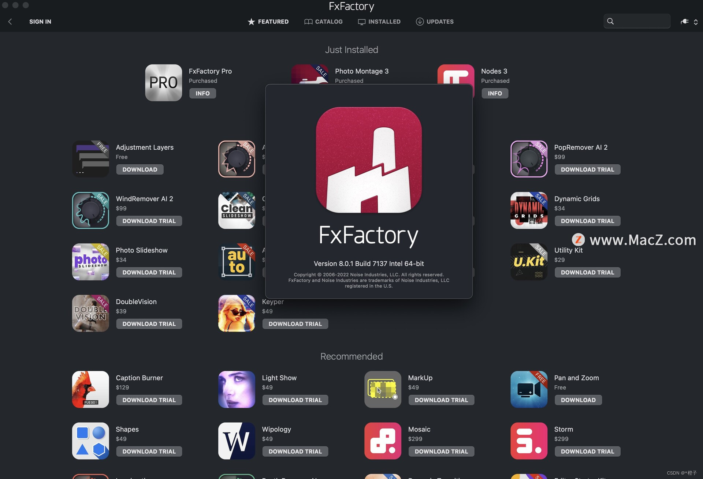Viewport: 703px width, 479px height.
Task: Open the Storm plugin icon
Action: (x=529, y=441)
